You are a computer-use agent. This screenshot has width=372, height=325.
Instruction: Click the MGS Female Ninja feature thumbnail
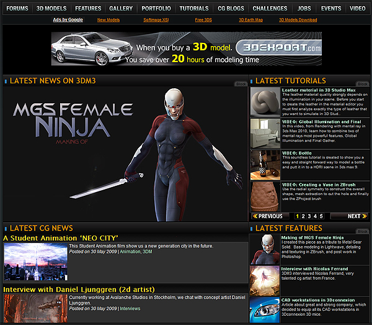pyautogui.click(x=265, y=249)
